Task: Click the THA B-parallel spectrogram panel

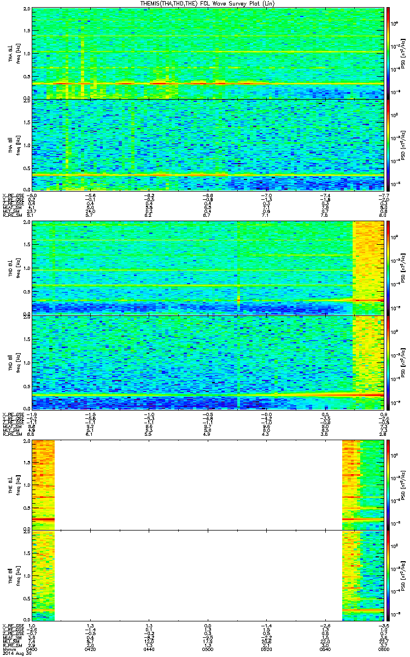Action: [207, 144]
